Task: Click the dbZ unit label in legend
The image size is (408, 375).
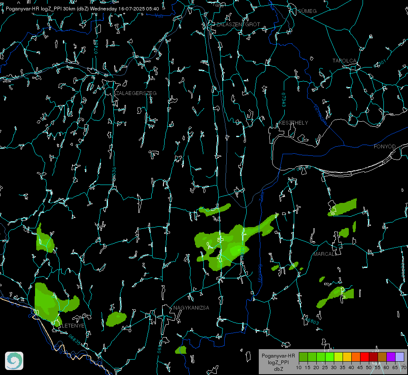Action: click(x=278, y=369)
